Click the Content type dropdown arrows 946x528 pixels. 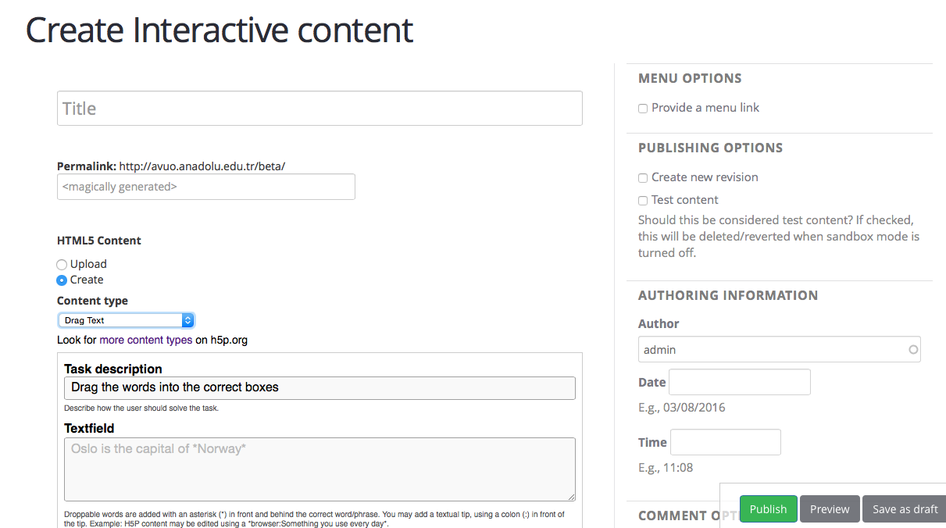click(x=187, y=320)
